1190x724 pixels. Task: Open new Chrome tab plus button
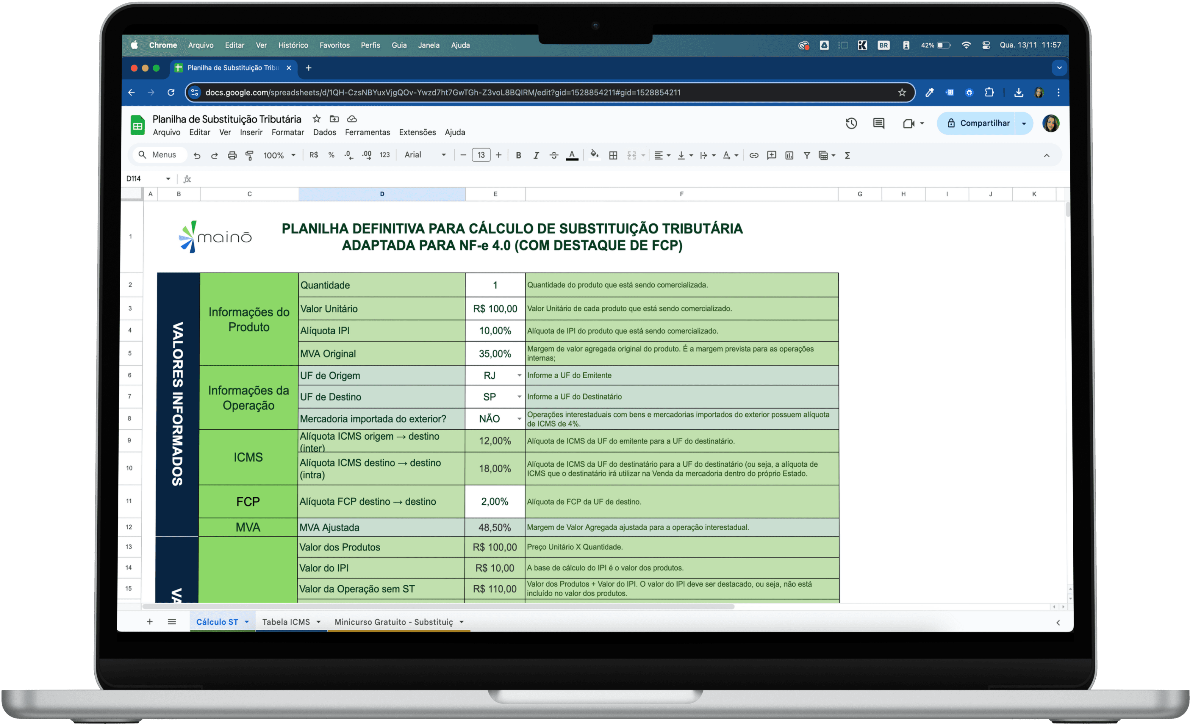point(309,68)
